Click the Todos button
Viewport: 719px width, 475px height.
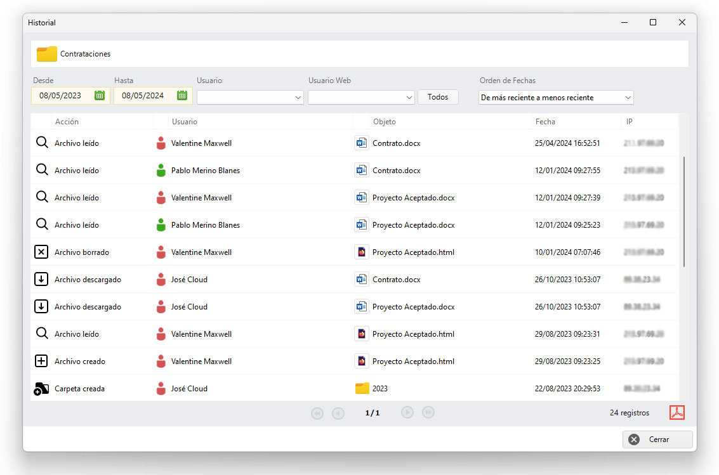pos(438,97)
